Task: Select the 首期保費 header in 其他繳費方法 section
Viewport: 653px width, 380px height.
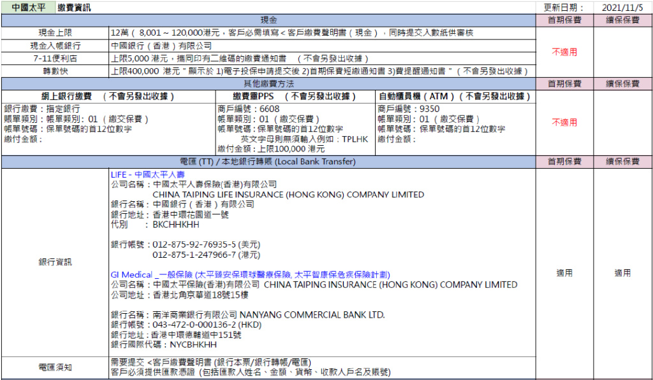Action: tap(564, 84)
